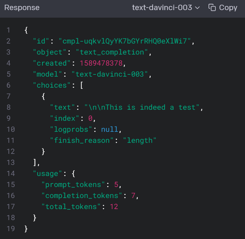This screenshot has width=245, height=239.
Task: Click the created timestamp 1589478378
Action: tap(101, 63)
